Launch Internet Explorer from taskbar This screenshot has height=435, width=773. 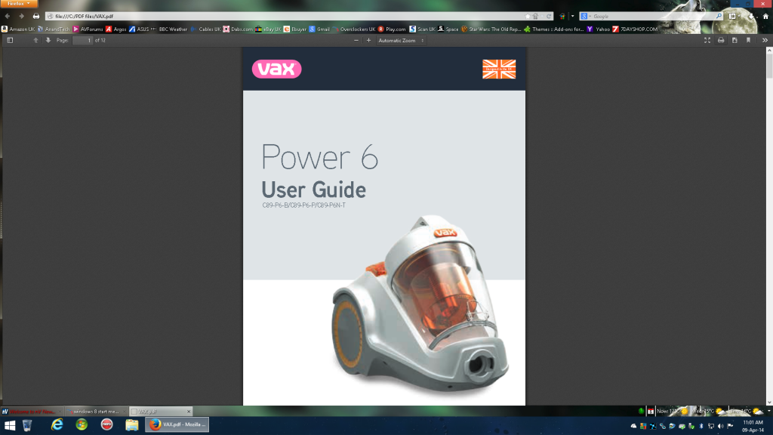coord(57,424)
